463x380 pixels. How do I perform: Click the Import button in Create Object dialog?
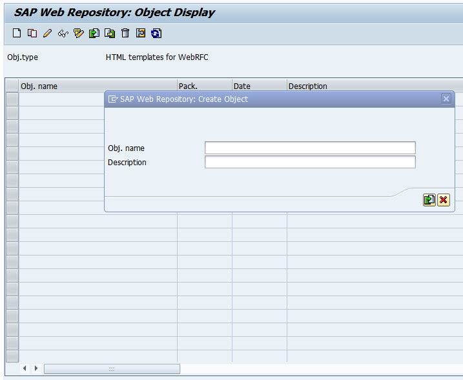coord(429,200)
